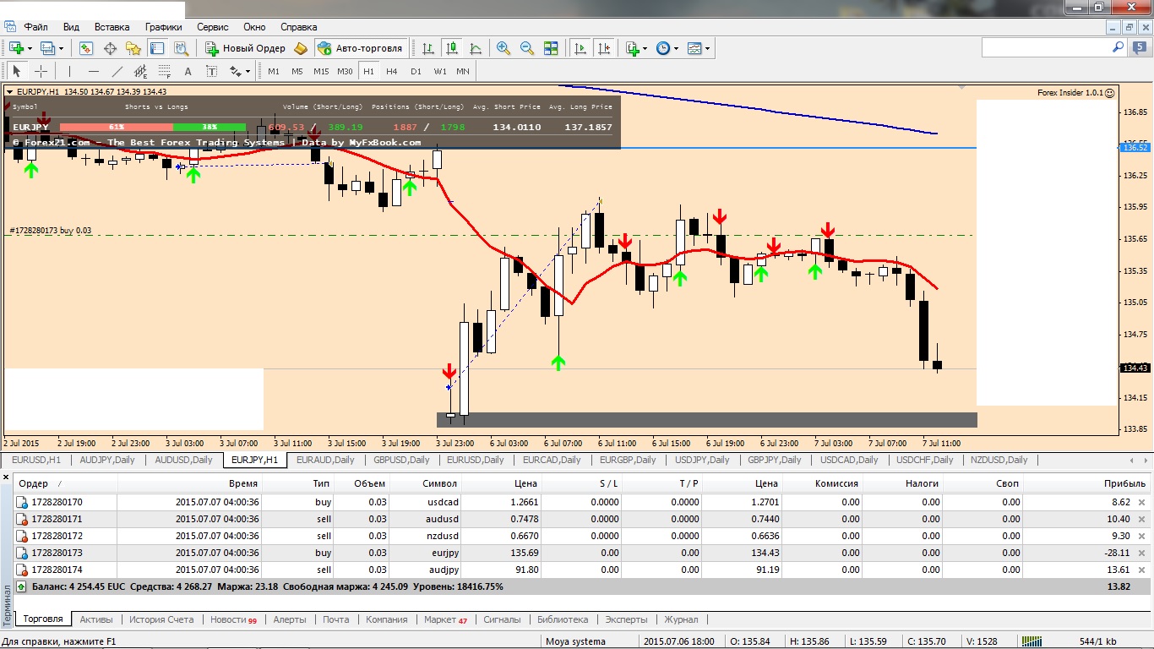
Task: Select the arrow cursor tool
Action: pyautogui.click(x=16, y=71)
